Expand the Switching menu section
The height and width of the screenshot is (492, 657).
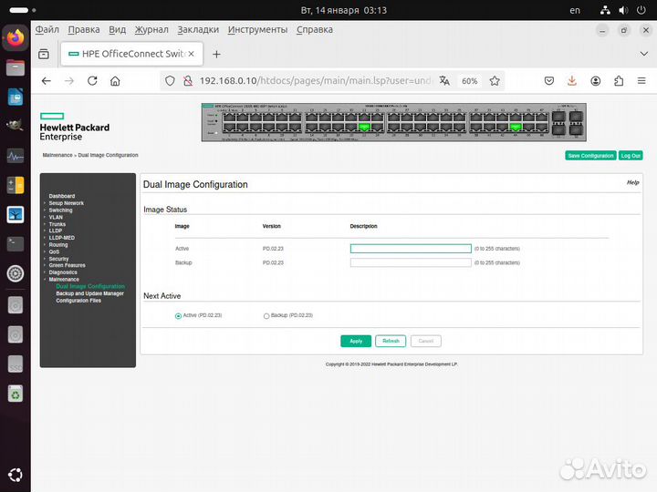click(x=60, y=210)
